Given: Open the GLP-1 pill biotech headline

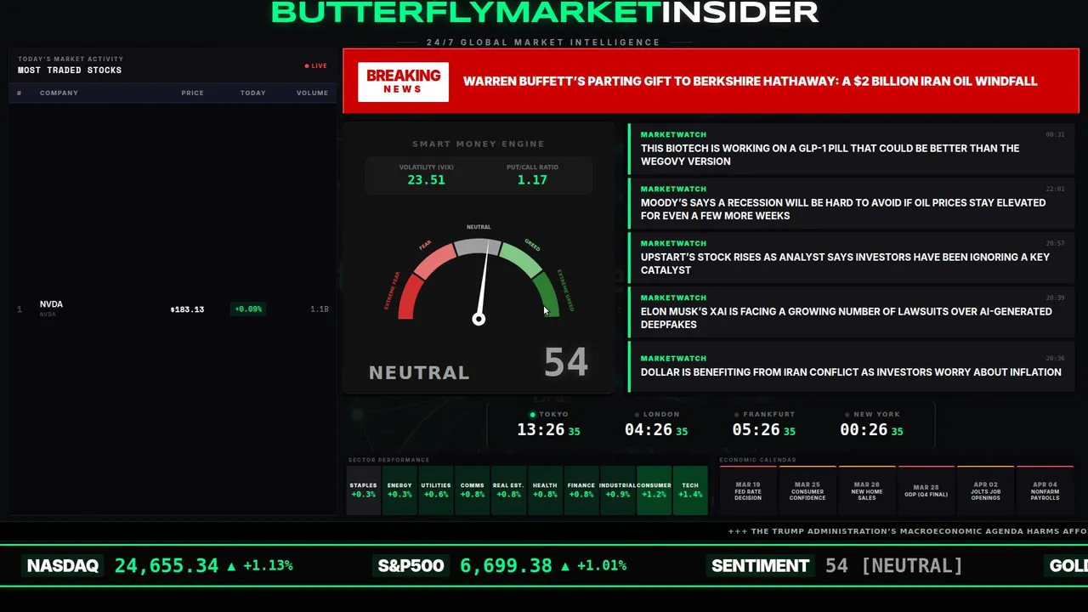Looking at the screenshot, I should point(852,149).
